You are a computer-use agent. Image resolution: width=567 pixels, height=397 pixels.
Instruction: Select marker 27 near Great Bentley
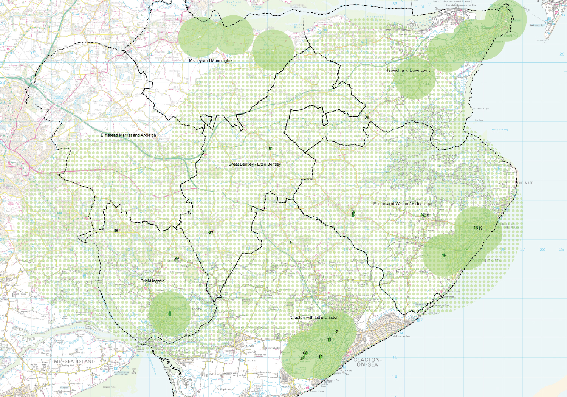point(270,149)
